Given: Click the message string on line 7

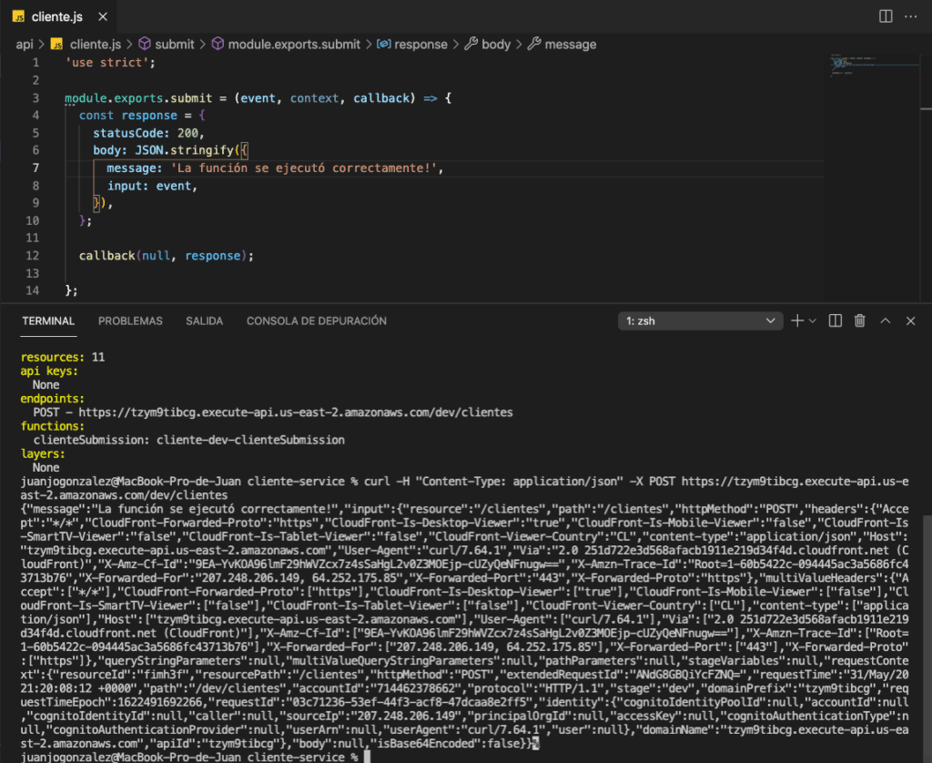Looking at the screenshot, I should click(304, 168).
